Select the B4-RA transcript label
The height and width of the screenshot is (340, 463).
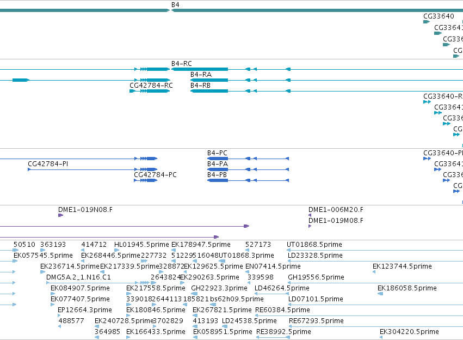point(201,75)
